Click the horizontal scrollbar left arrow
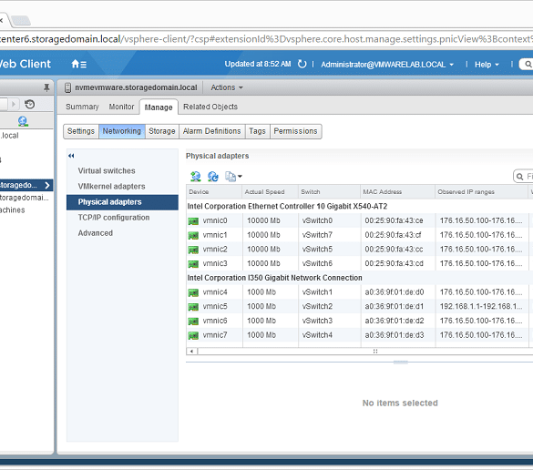This screenshot has height=470, width=533. click(x=191, y=351)
